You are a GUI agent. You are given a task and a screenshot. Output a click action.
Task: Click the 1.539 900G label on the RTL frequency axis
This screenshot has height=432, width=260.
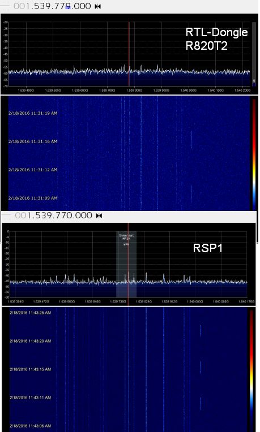click(161, 90)
